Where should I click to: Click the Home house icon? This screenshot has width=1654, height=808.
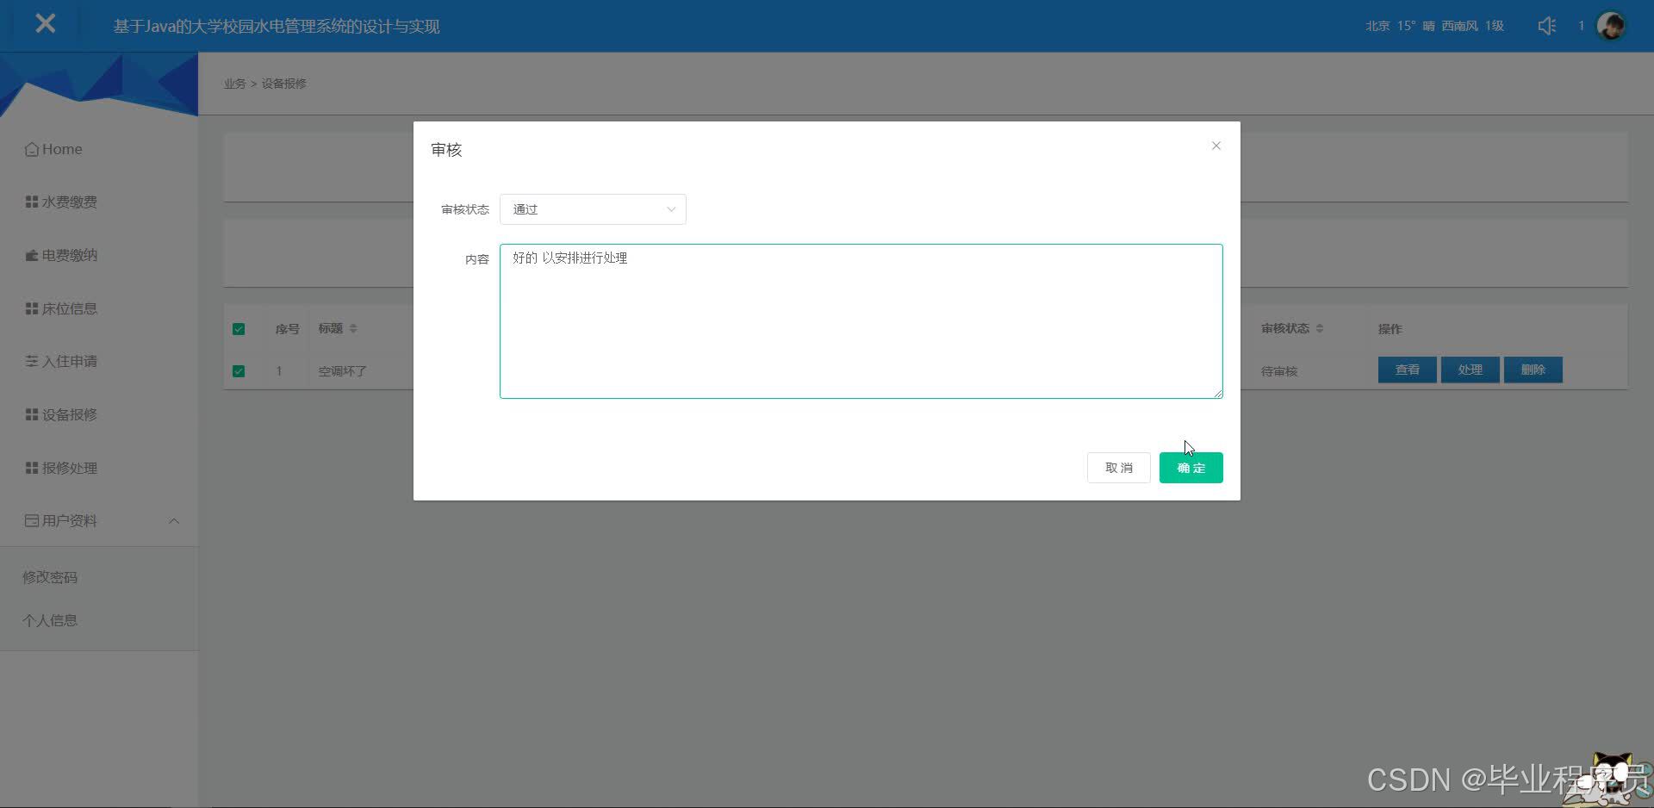click(32, 149)
